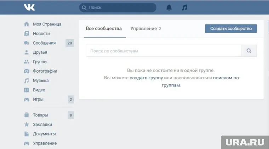The image size is (269, 149).
Task: Click the note icon next to Музыка
Action: coord(27,80)
